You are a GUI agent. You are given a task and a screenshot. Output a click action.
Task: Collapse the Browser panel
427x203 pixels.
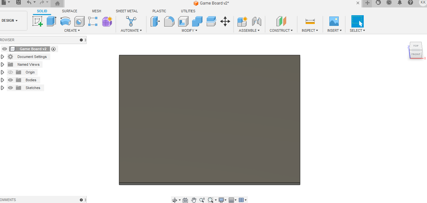coord(81,40)
